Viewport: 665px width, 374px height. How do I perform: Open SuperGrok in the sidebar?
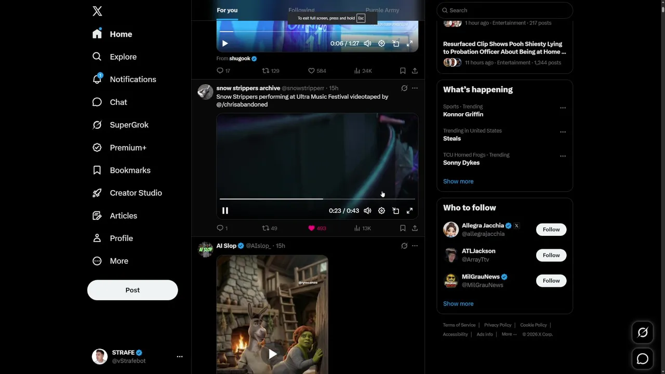point(121,125)
